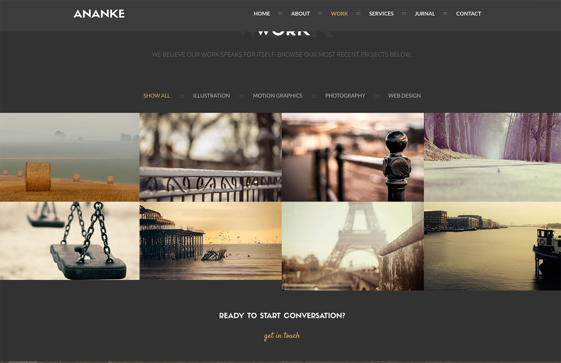This screenshot has height=363, width=561.
Task: Filter projects by Web Design
Action: click(404, 96)
